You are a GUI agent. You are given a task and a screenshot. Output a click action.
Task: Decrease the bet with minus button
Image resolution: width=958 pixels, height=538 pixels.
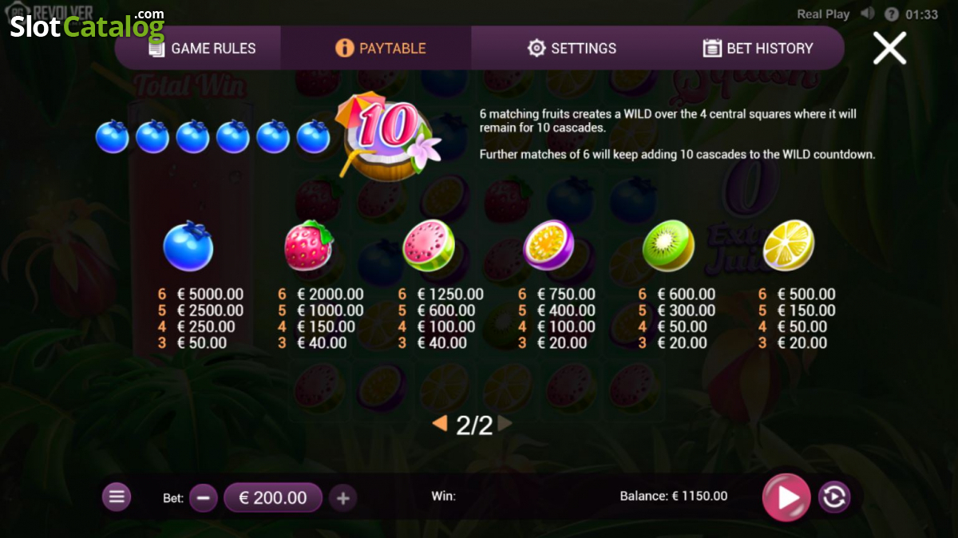point(203,498)
